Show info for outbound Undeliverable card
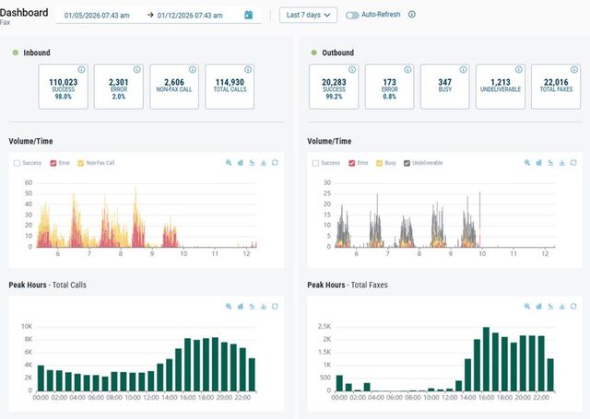The height and width of the screenshot is (419, 590). coord(519,69)
